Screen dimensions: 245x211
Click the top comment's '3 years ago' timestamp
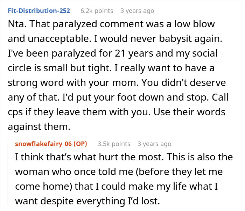click(x=137, y=11)
